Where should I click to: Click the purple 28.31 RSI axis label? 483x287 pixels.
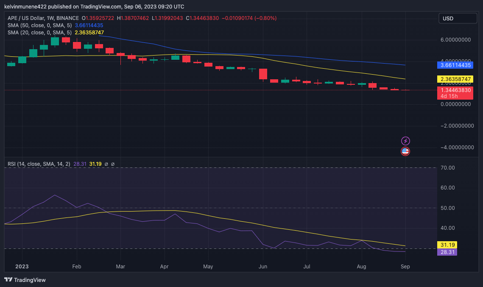pyautogui.click(x=447, y=252)
